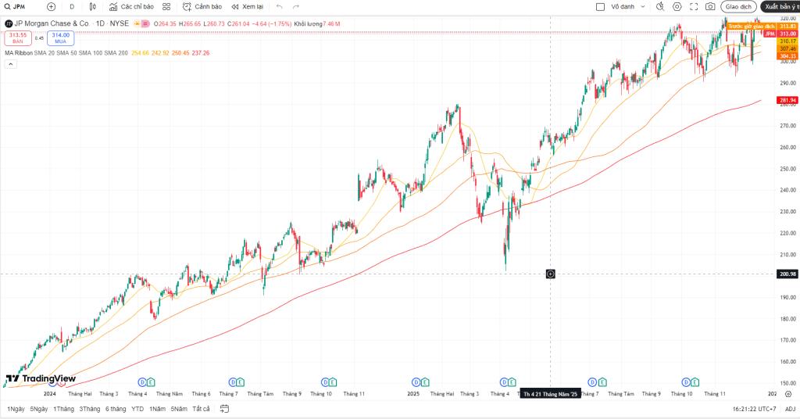Take a chart snapshot with camera icon
This screenshot has height=419, width=800.
710,6
